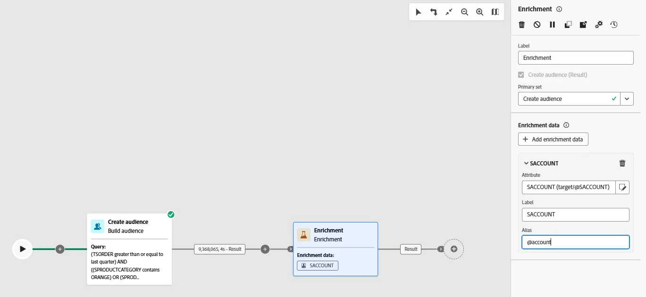Start the workflow with the play button
646x297 pixels.
pyautogui.click(x=22, y=249)
